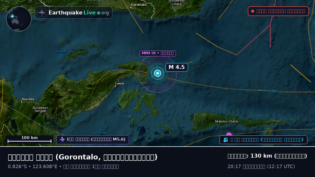Click the headline mentioning Gorontalo in the footer

(83, 157)
